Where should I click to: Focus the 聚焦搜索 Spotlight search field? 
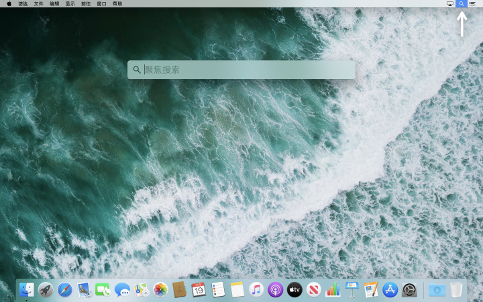241,70
